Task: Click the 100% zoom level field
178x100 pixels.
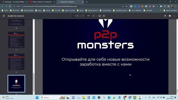Action: pyautogui.click(x=88, y=16)
